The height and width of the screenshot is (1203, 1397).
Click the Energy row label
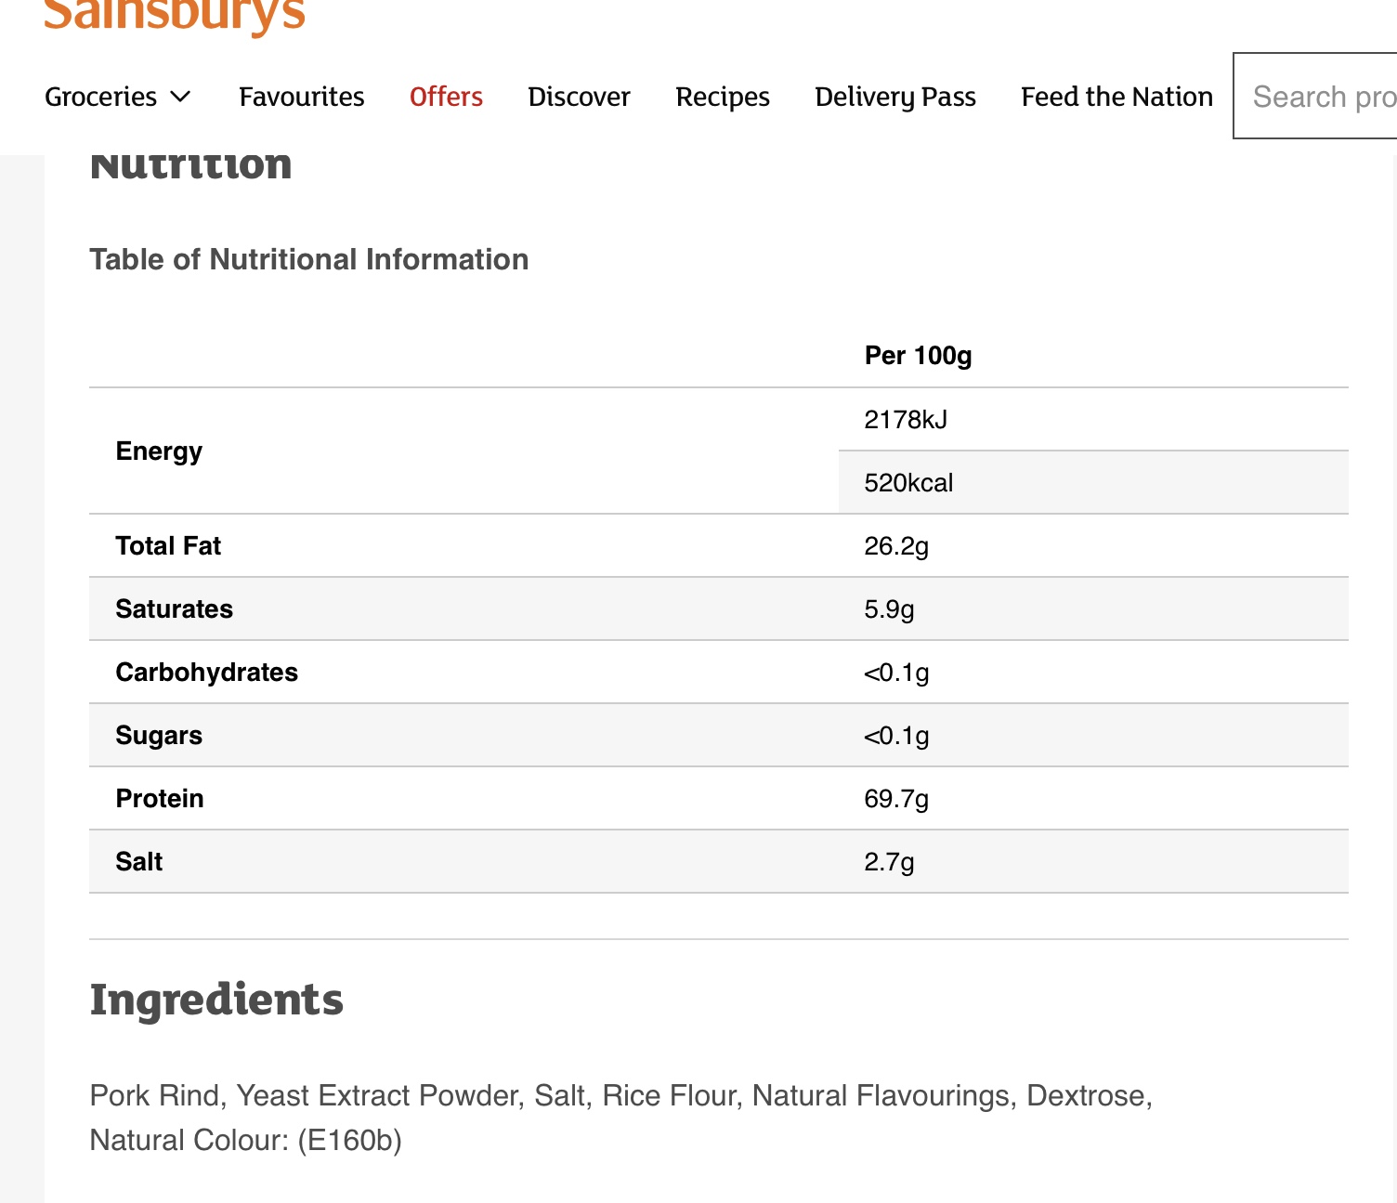[159, 451]
